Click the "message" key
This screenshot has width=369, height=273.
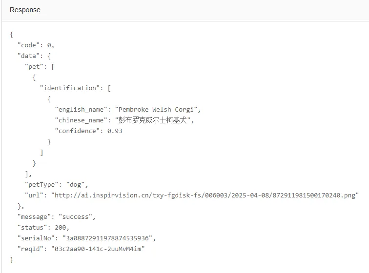[34, 216]
